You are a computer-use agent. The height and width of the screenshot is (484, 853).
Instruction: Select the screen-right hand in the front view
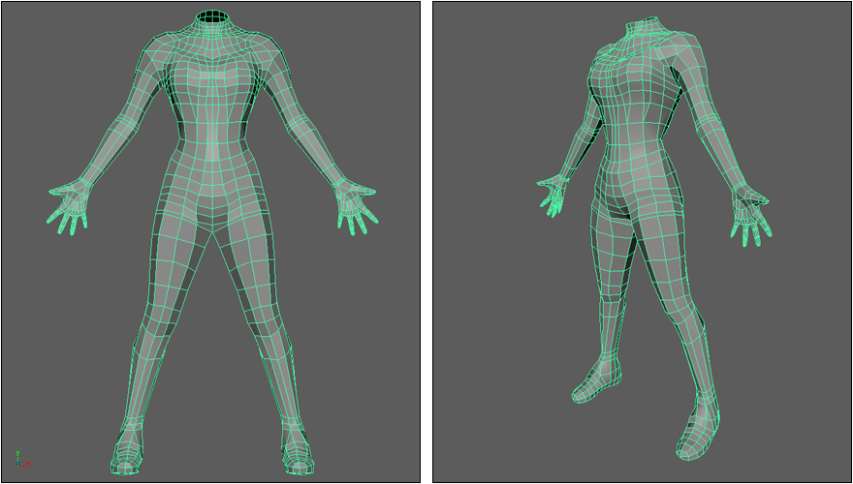[x=354, y=205]
